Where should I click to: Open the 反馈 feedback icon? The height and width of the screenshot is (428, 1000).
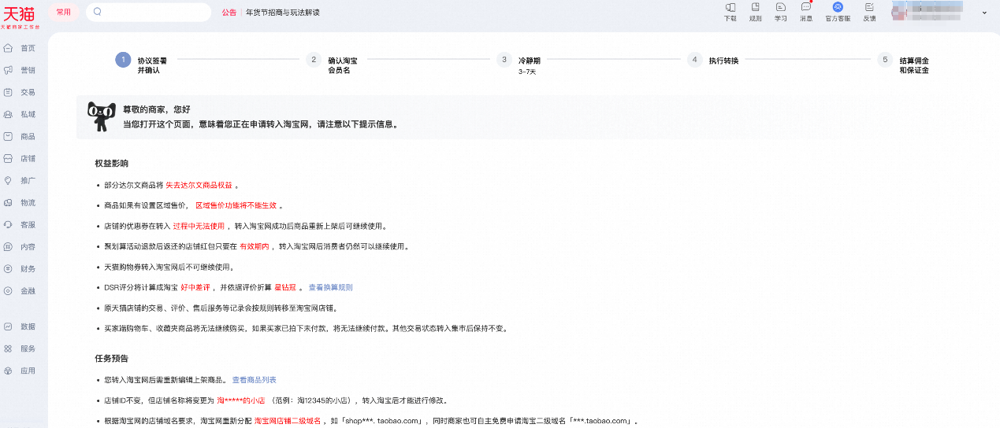869,7
